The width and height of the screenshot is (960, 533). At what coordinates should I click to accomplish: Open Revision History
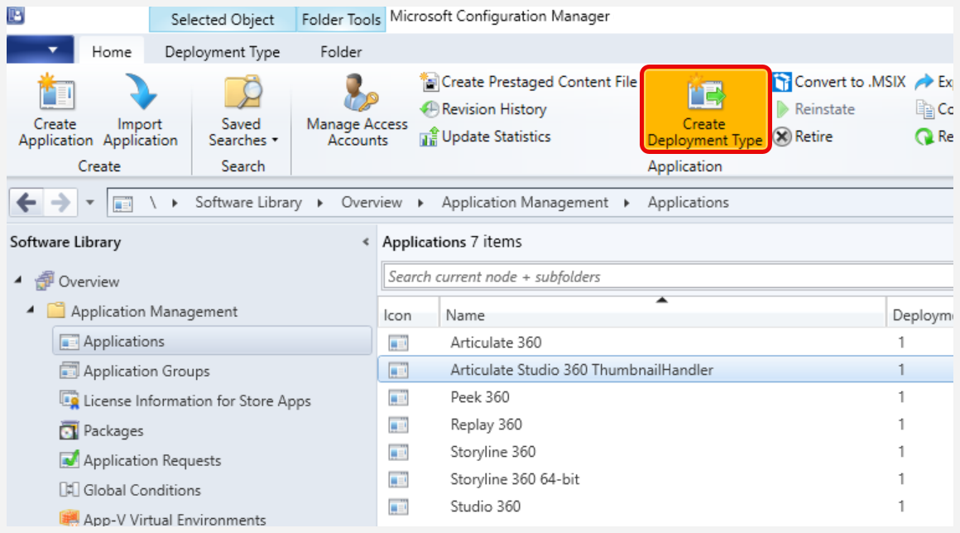[483, 109]
